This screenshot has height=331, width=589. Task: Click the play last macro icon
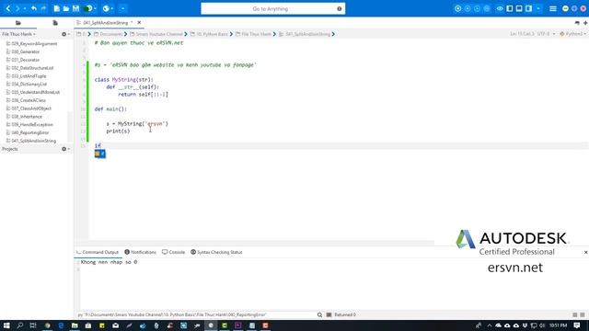point(477,8)
